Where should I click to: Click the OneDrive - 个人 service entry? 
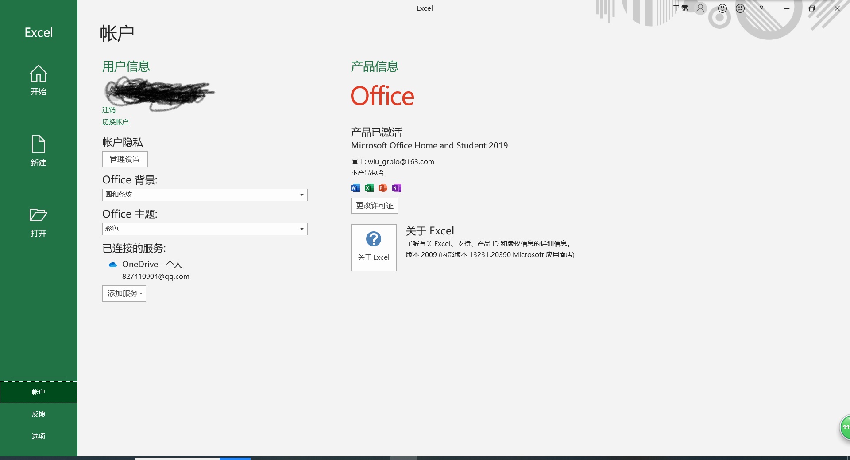[x=152, y=265]
